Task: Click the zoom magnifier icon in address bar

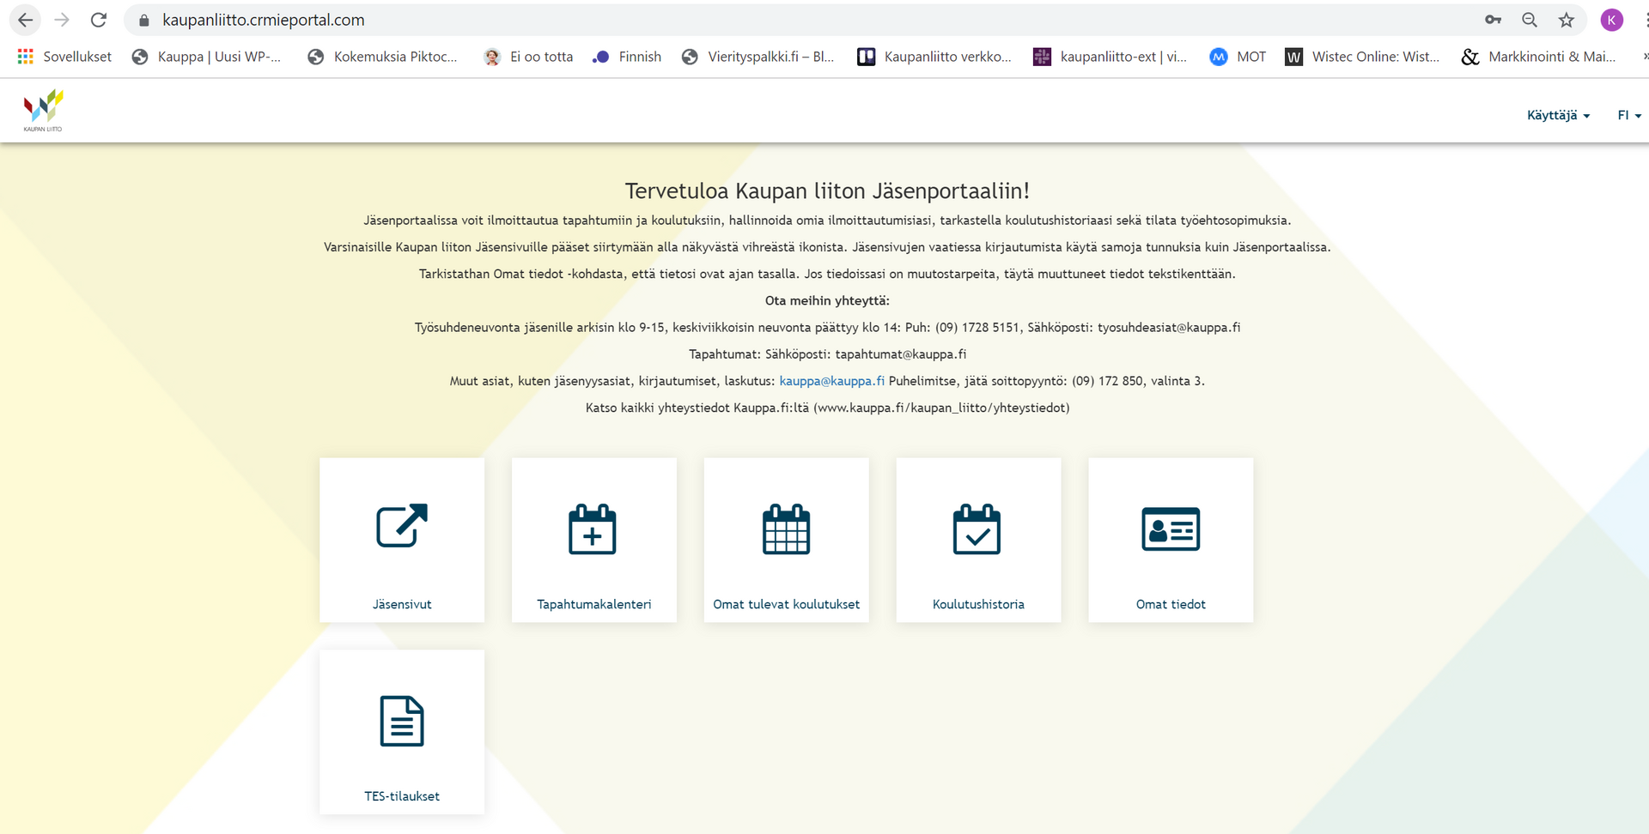Action: click(x=1530, y=20)
